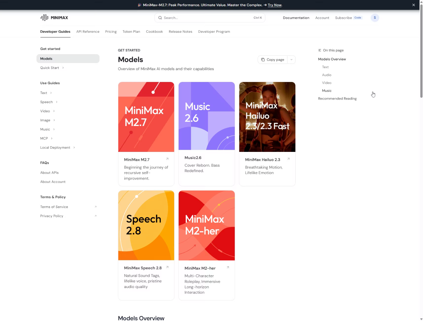Open the Cookbook tab
Viewport: 423px width, 321px height.
coord(154,32)
